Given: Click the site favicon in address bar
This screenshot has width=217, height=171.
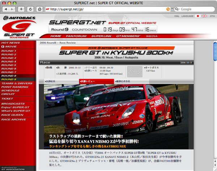Looking at the screenshot, I should click(48, 9).
